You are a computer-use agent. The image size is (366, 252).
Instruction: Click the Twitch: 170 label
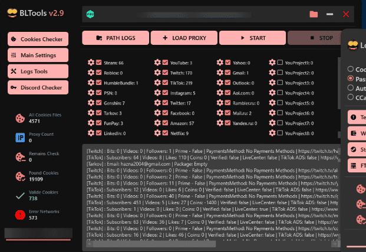[181, 73]
